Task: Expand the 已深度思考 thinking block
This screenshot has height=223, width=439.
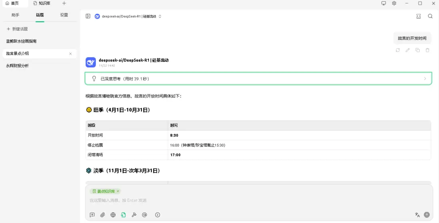Action: tap(258, 79)
